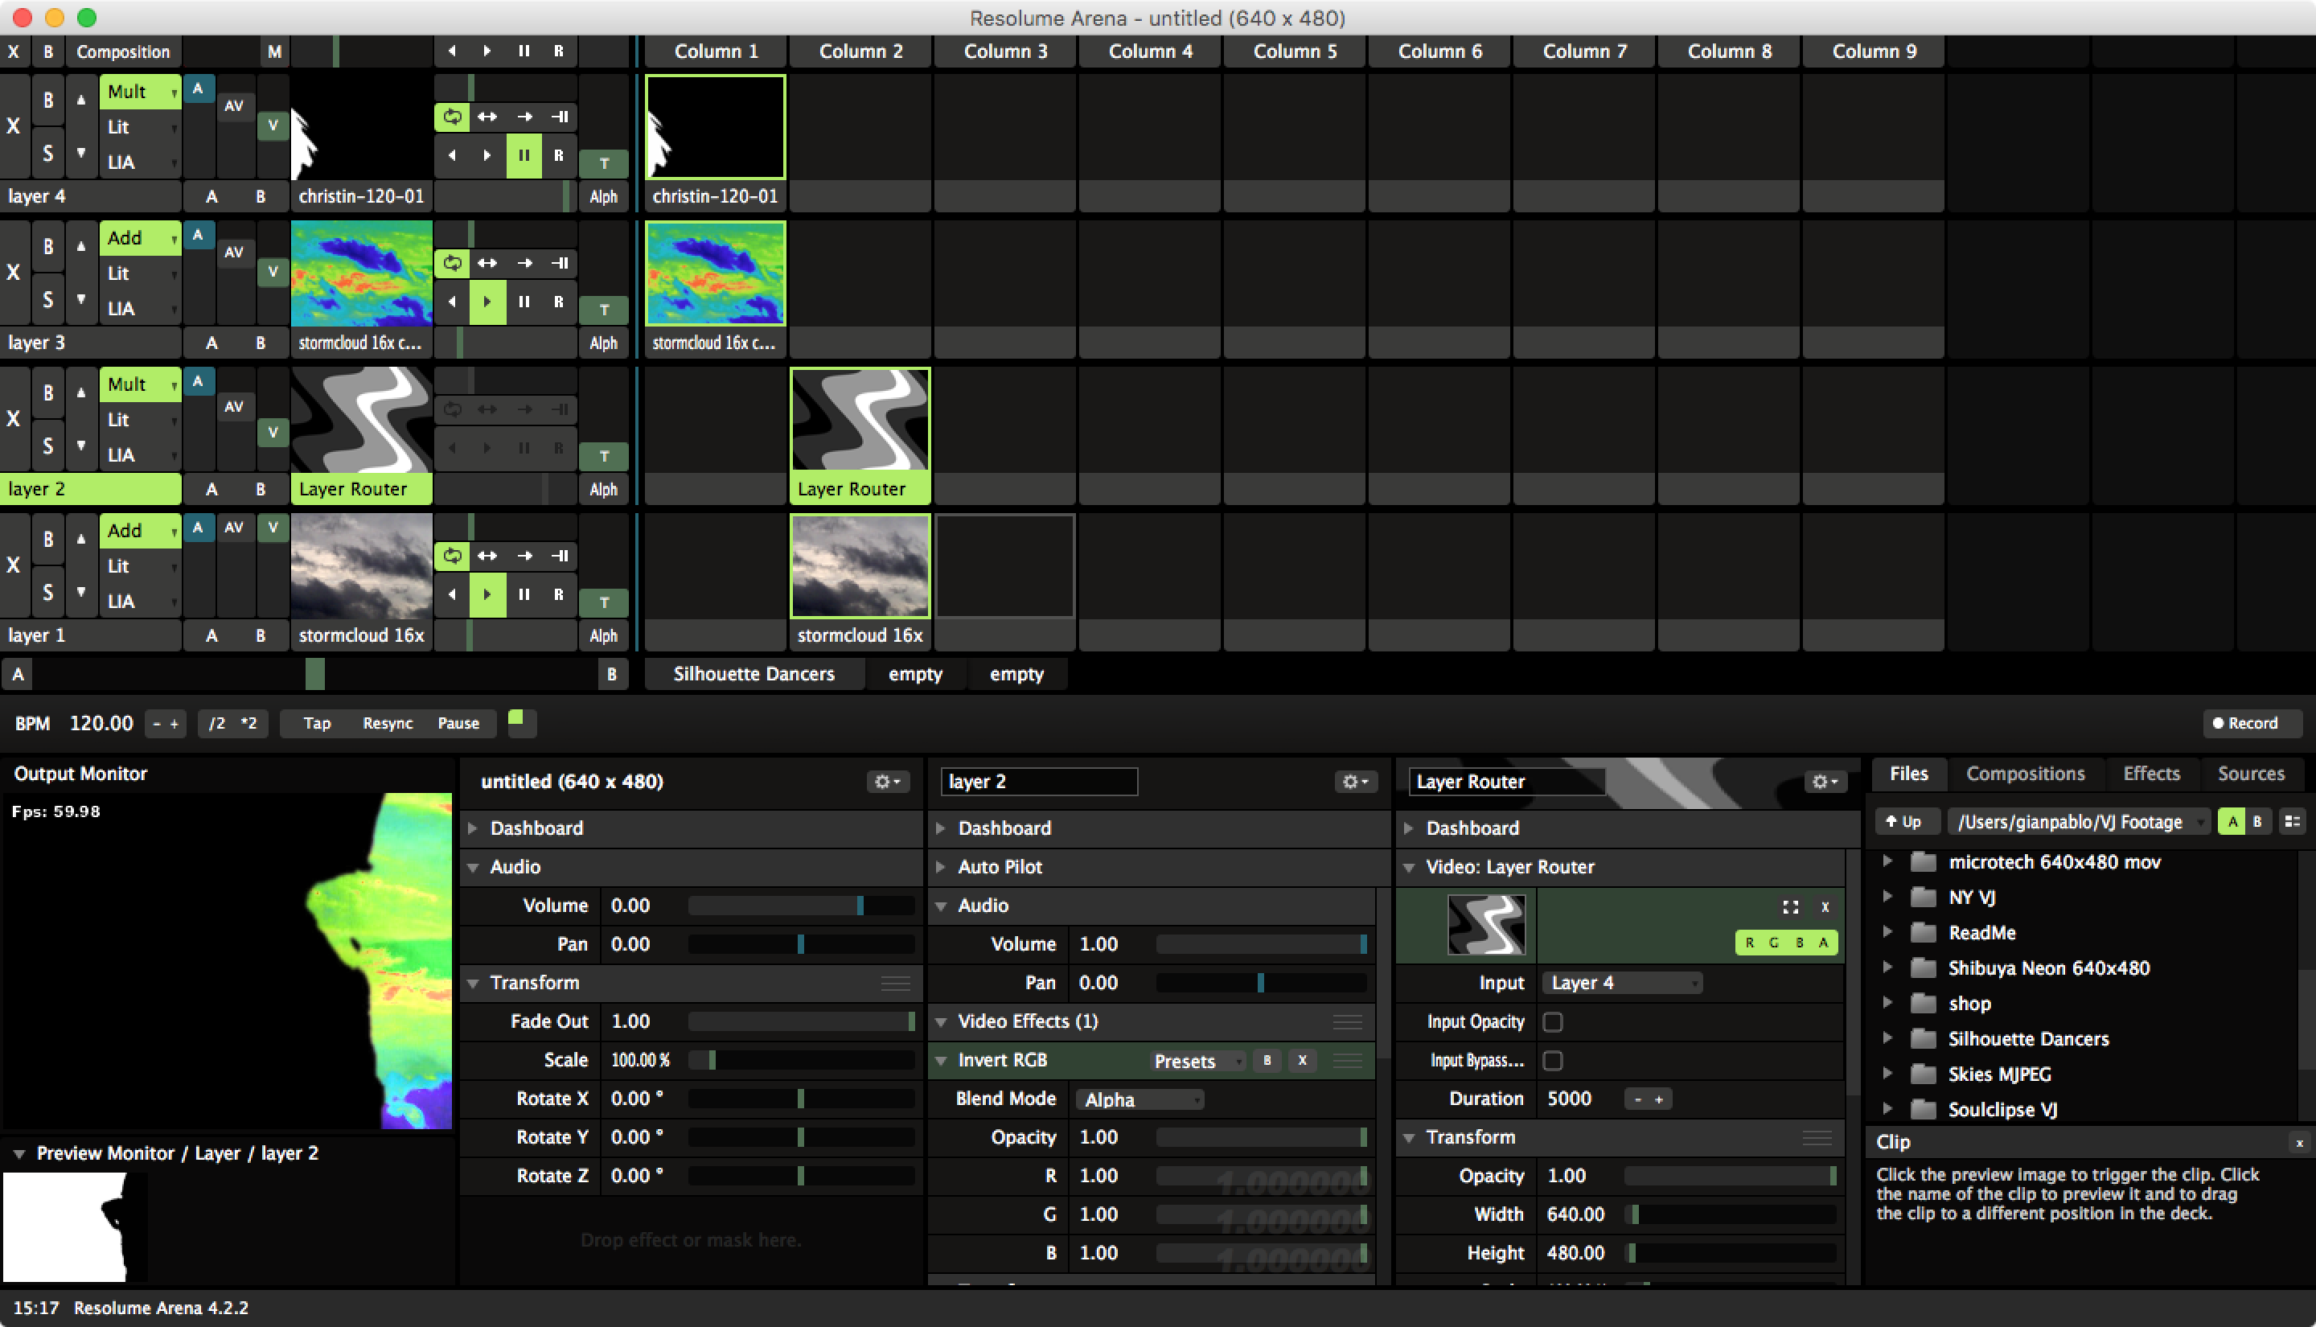This screenshot has width=2316, height=1327.
Task: Toggle file browser list view icon
Action: coord(2293,821)
